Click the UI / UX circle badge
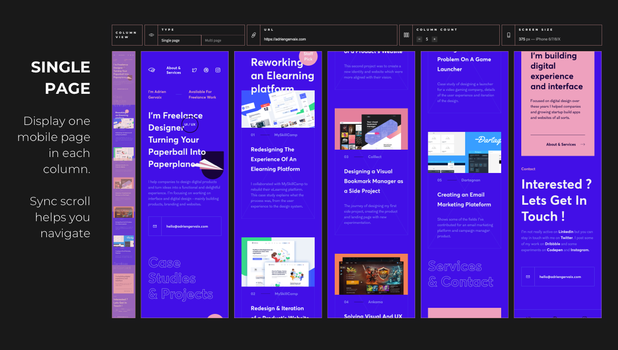Screen dimensions: 618x350 [190, 124]
